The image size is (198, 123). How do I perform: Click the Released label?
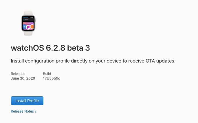tap(18, 74)
